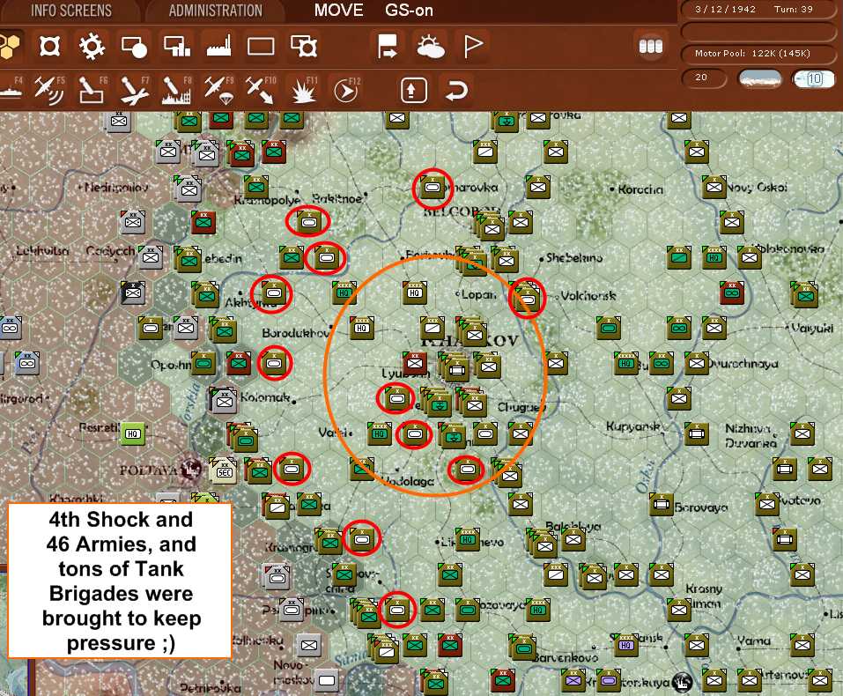Open the gear settings icon
The height and width of the screenshot is (696, 843).
(x=92, y=47)
